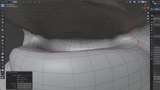Select the Add Cube tool
Screen dimensions: 160x90
click(3, 33)
